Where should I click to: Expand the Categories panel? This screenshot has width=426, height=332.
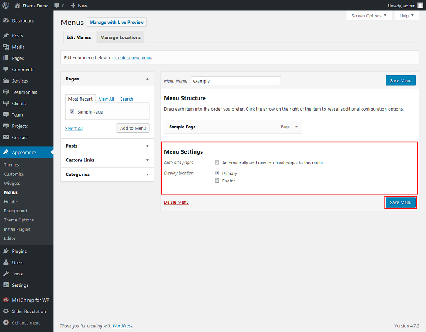[x=107, y=174]
